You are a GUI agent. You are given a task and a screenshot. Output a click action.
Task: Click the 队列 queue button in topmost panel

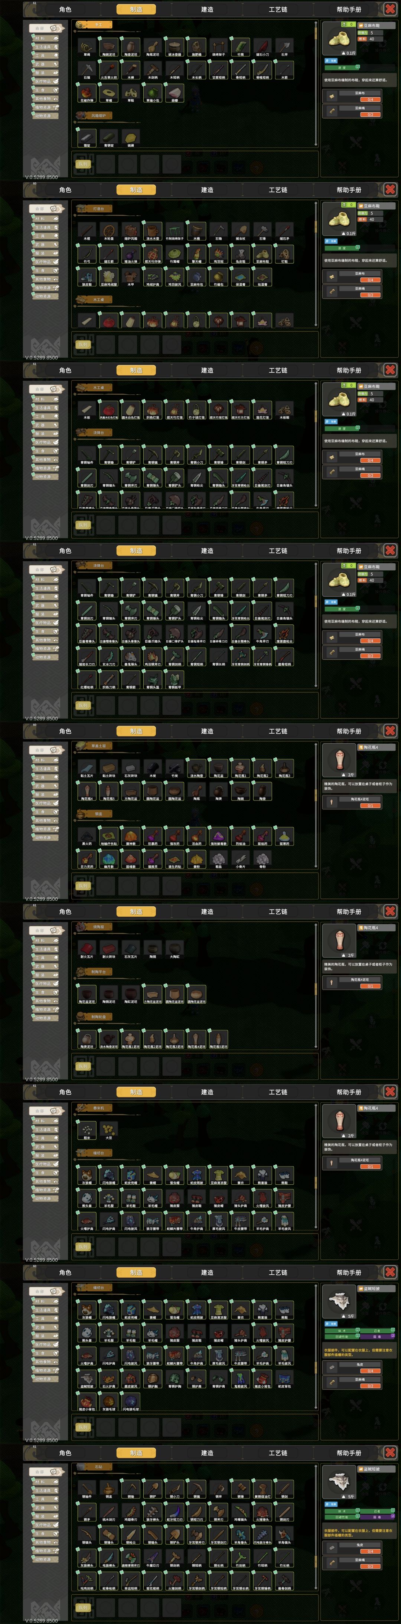(83, 164)
